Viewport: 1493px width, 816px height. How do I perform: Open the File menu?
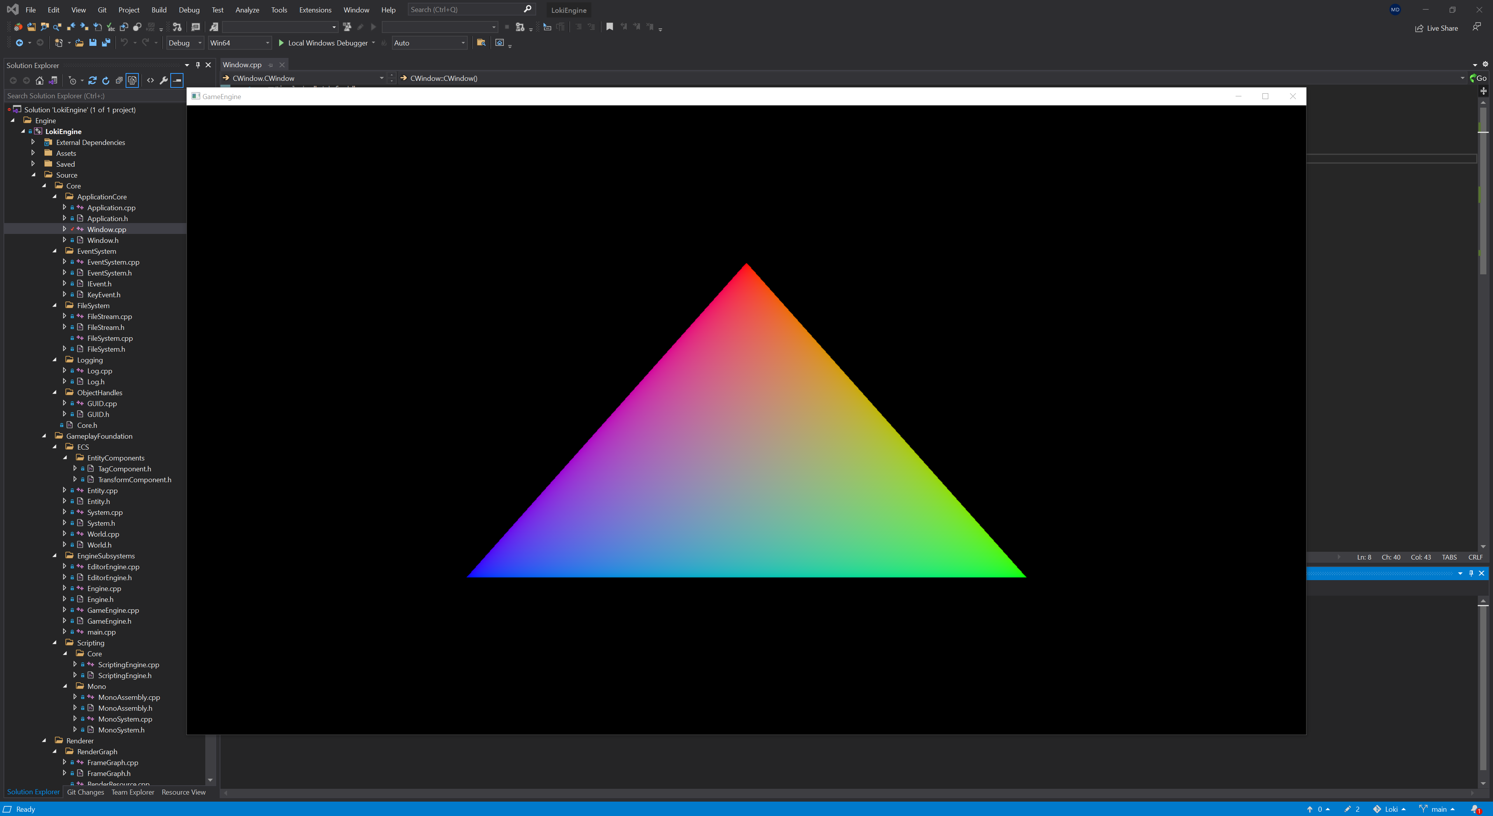click(31, 10)
